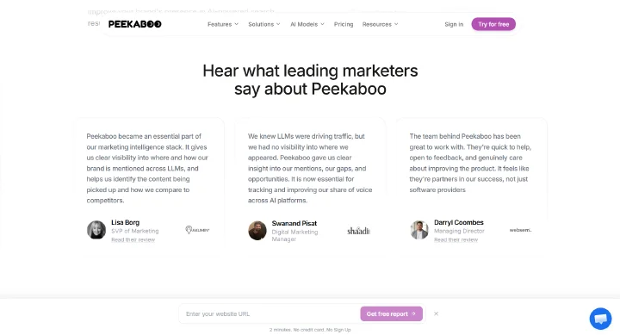Click Lisa Borg's avatar photo
The height and width of the screenshot is (335, 620).
[96, 230]
